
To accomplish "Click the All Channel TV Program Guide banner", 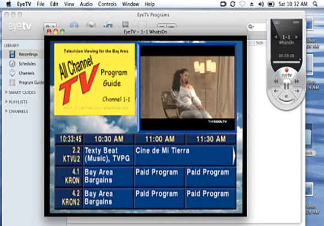I will click(x=94, y=79).
